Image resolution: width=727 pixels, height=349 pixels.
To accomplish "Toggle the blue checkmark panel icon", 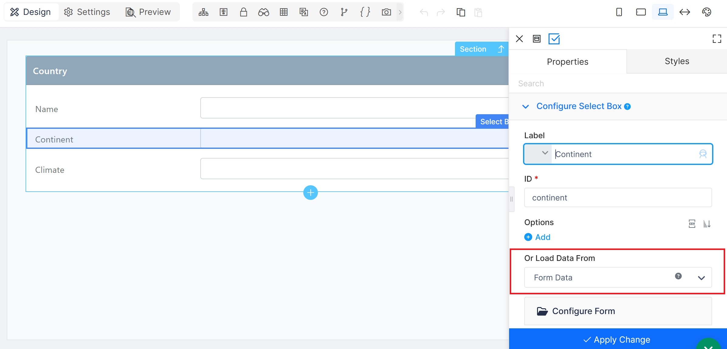I will point(554,39).
